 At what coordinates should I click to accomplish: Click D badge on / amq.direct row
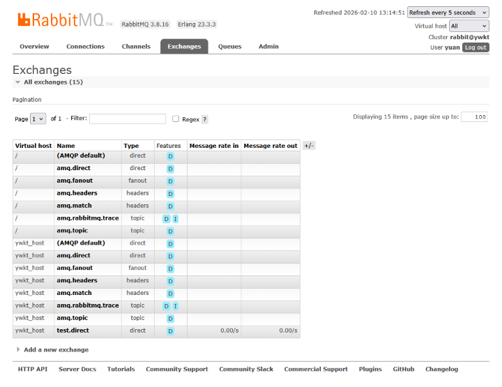[x=170, y=169]
